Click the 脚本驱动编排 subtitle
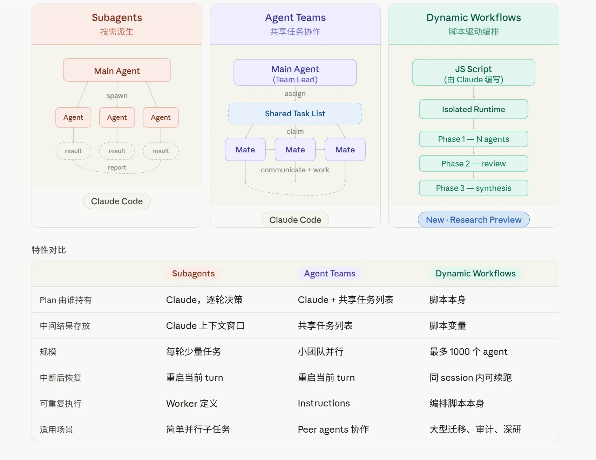This screenshot has height=460, width=596. pos(474,32)
